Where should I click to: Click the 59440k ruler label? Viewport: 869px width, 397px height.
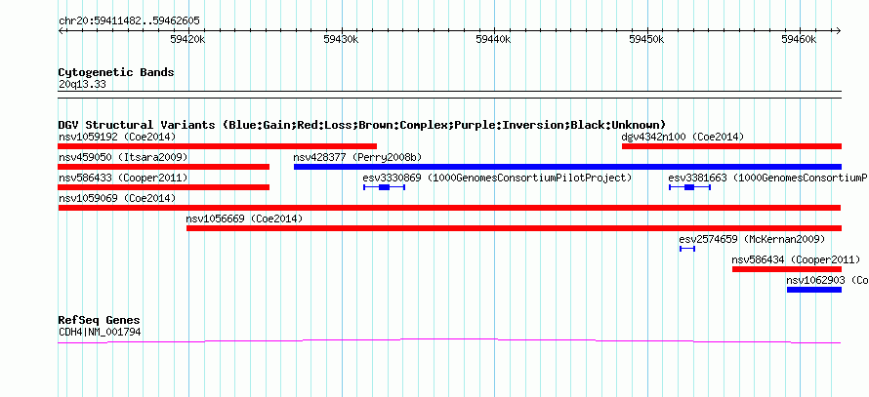[494, 39]
